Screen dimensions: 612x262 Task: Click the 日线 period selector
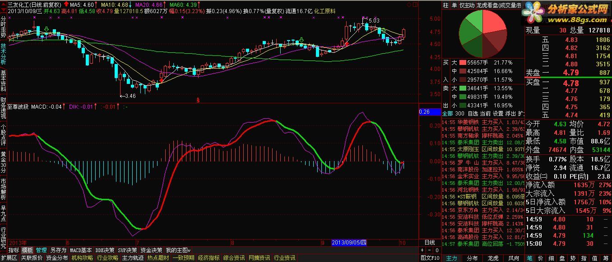430,243
